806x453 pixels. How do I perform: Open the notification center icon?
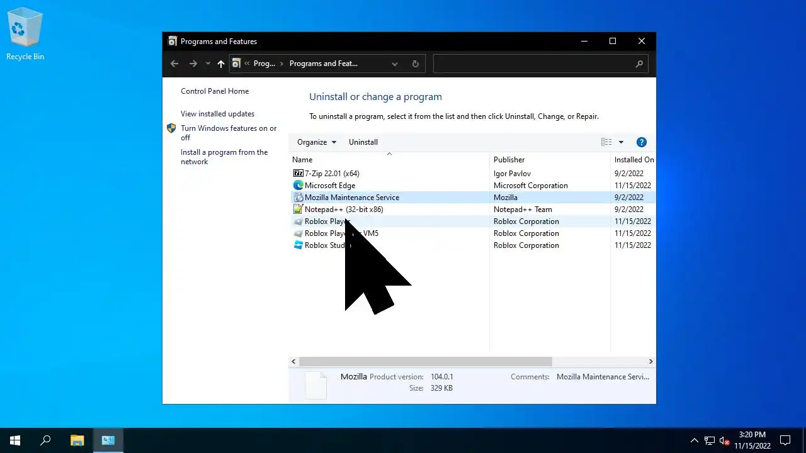pyautogui.click(x=785, y=440)
